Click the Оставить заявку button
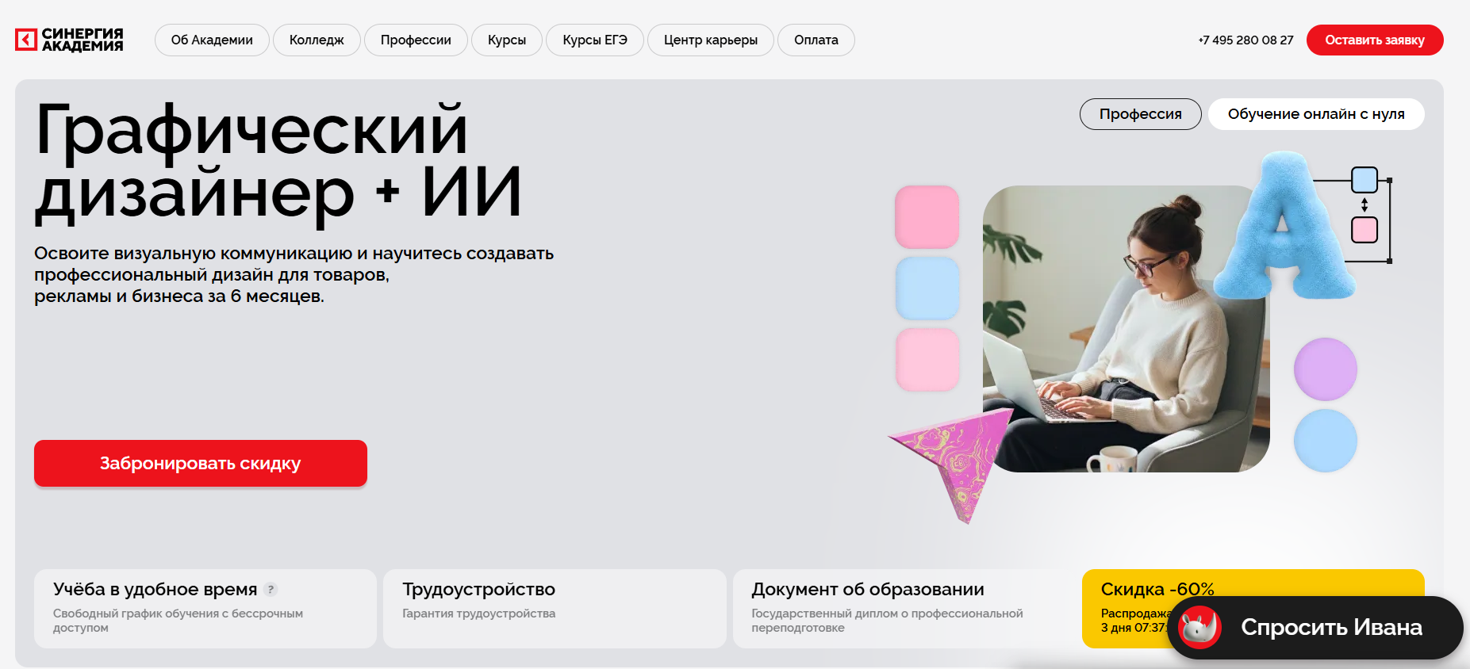 [x=1375, y=40]
